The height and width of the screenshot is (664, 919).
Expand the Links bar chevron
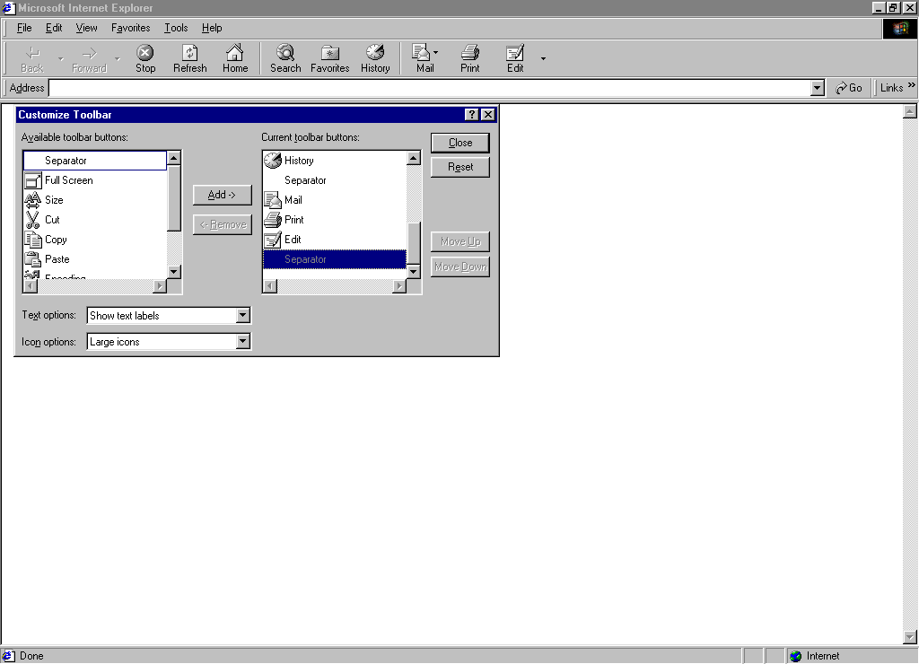pos(912,85)
